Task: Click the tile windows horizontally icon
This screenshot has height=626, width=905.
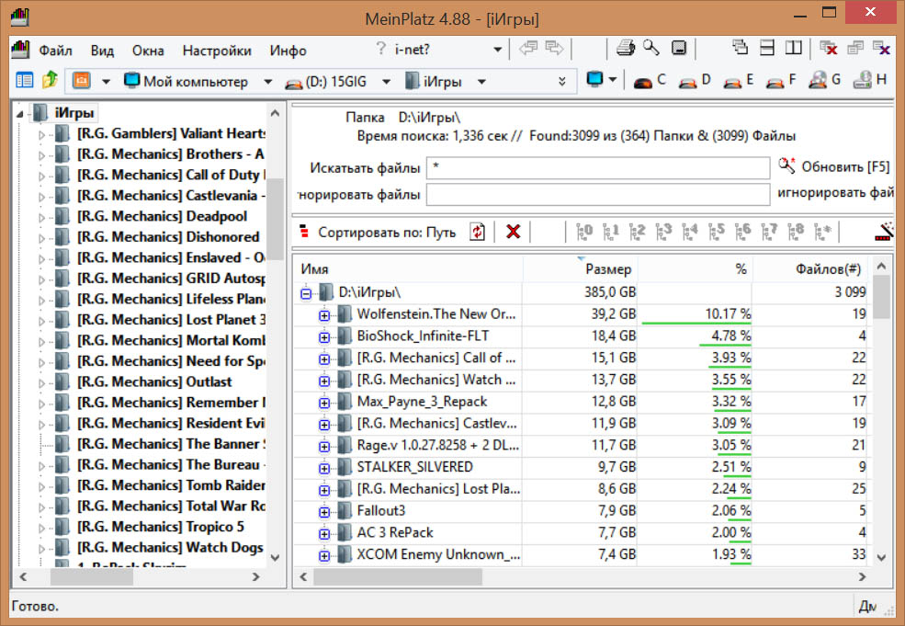Action: point(767,48)
